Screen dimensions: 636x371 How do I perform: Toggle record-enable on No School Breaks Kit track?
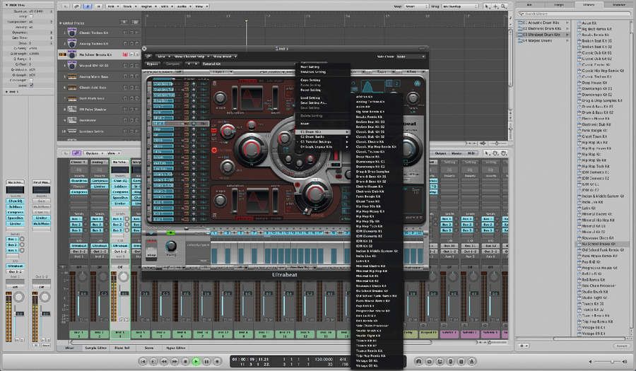[x=125, y=54]
